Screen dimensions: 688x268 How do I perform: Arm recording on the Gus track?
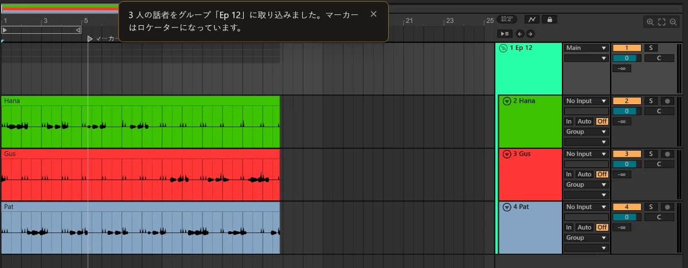(x=667, y=154)
